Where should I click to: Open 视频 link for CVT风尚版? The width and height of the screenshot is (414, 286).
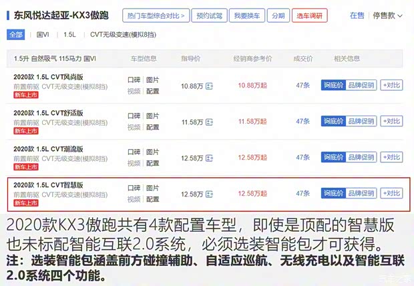tap(134, 91)
